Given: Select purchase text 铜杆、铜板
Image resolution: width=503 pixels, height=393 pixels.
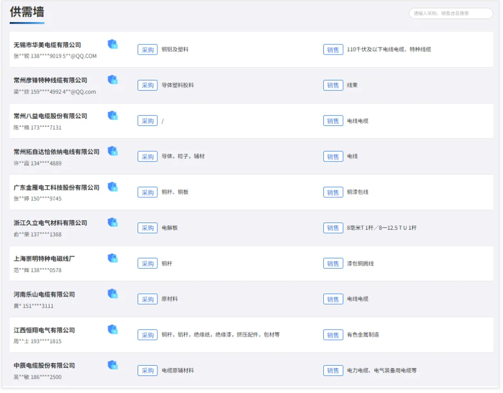Looking at the screenshot, I should point(176,192).
